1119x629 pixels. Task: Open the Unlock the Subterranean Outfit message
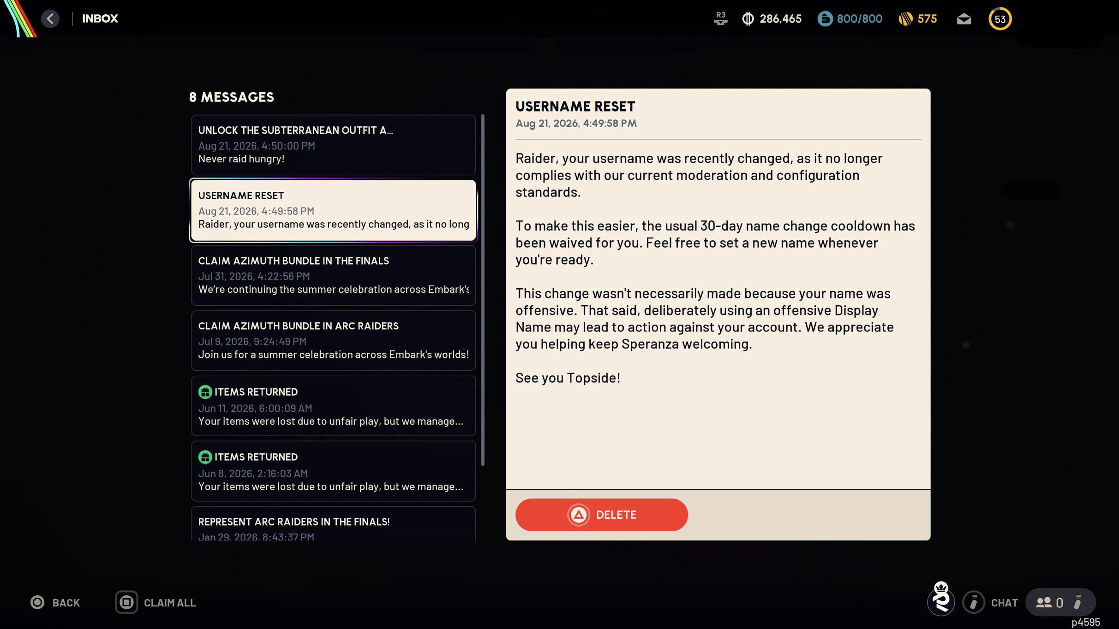(333, 145)
